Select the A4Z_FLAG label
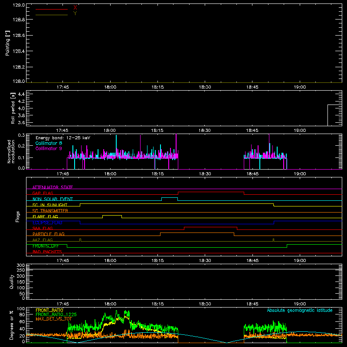This screenshot has height=347, width=347. point(43,240)
